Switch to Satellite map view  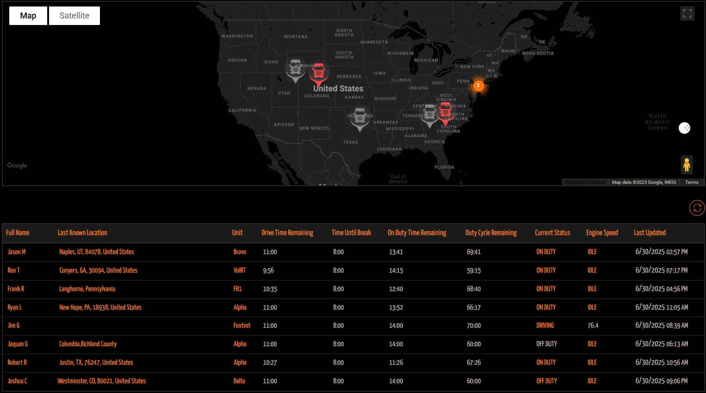click(x=74, y=16)
